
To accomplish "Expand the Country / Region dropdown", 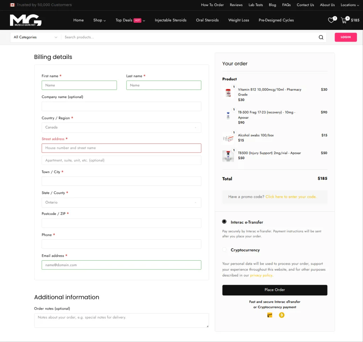I will 121,127.
